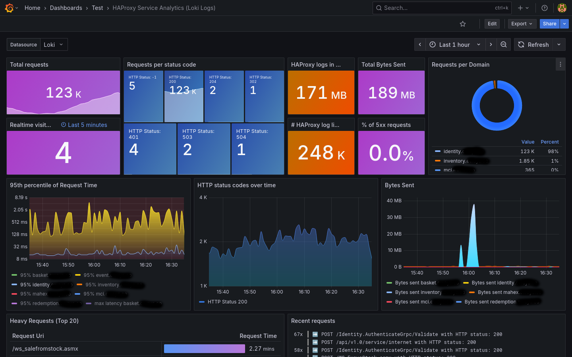Mark dashboard as favorite with star
This screenshot has height=357, width=572.
coord(463,24)
